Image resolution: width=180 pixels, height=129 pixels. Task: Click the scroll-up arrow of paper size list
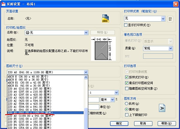(x=86, y=77)
